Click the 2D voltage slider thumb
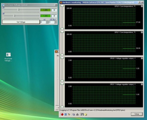The image size is (147, 120). (x=19, y=10)
